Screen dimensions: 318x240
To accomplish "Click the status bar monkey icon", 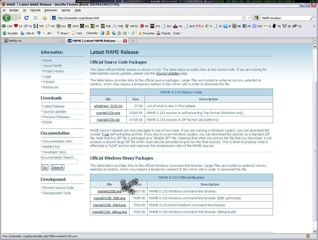I will (x=308, y=236).
